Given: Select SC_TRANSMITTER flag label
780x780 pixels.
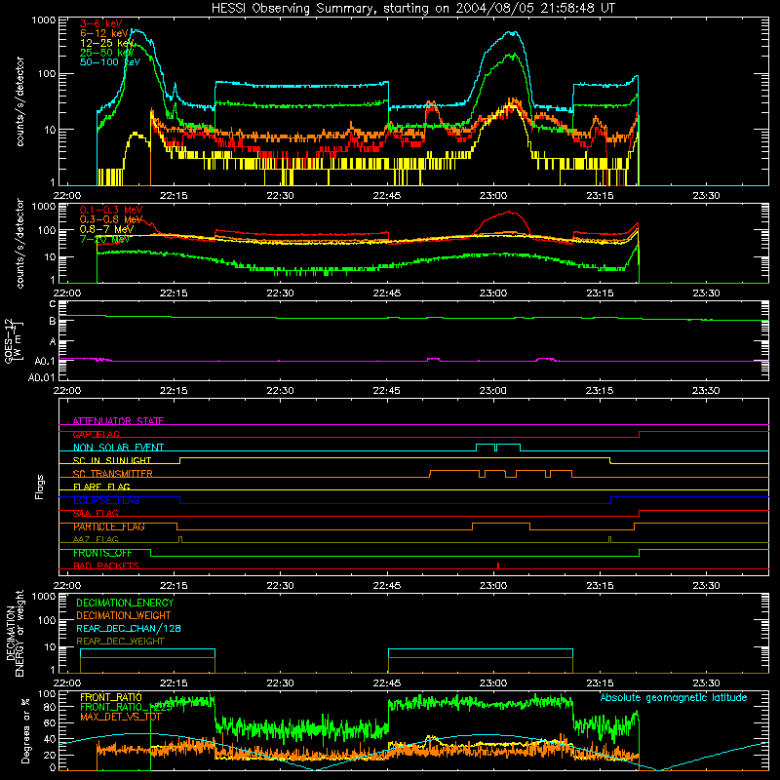Looking at the screenshot, I should point(112,474).
